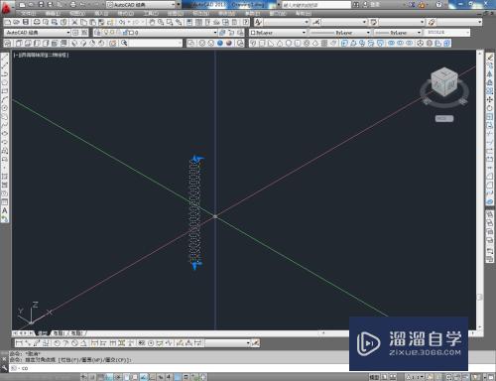Click the viewport label controls text
Screen dimensions: 496x381
(41, 55)
